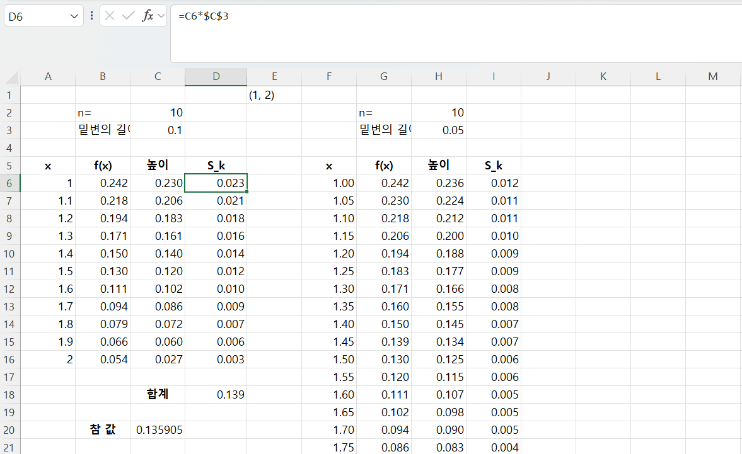Select row 6 header

point(10,183)
